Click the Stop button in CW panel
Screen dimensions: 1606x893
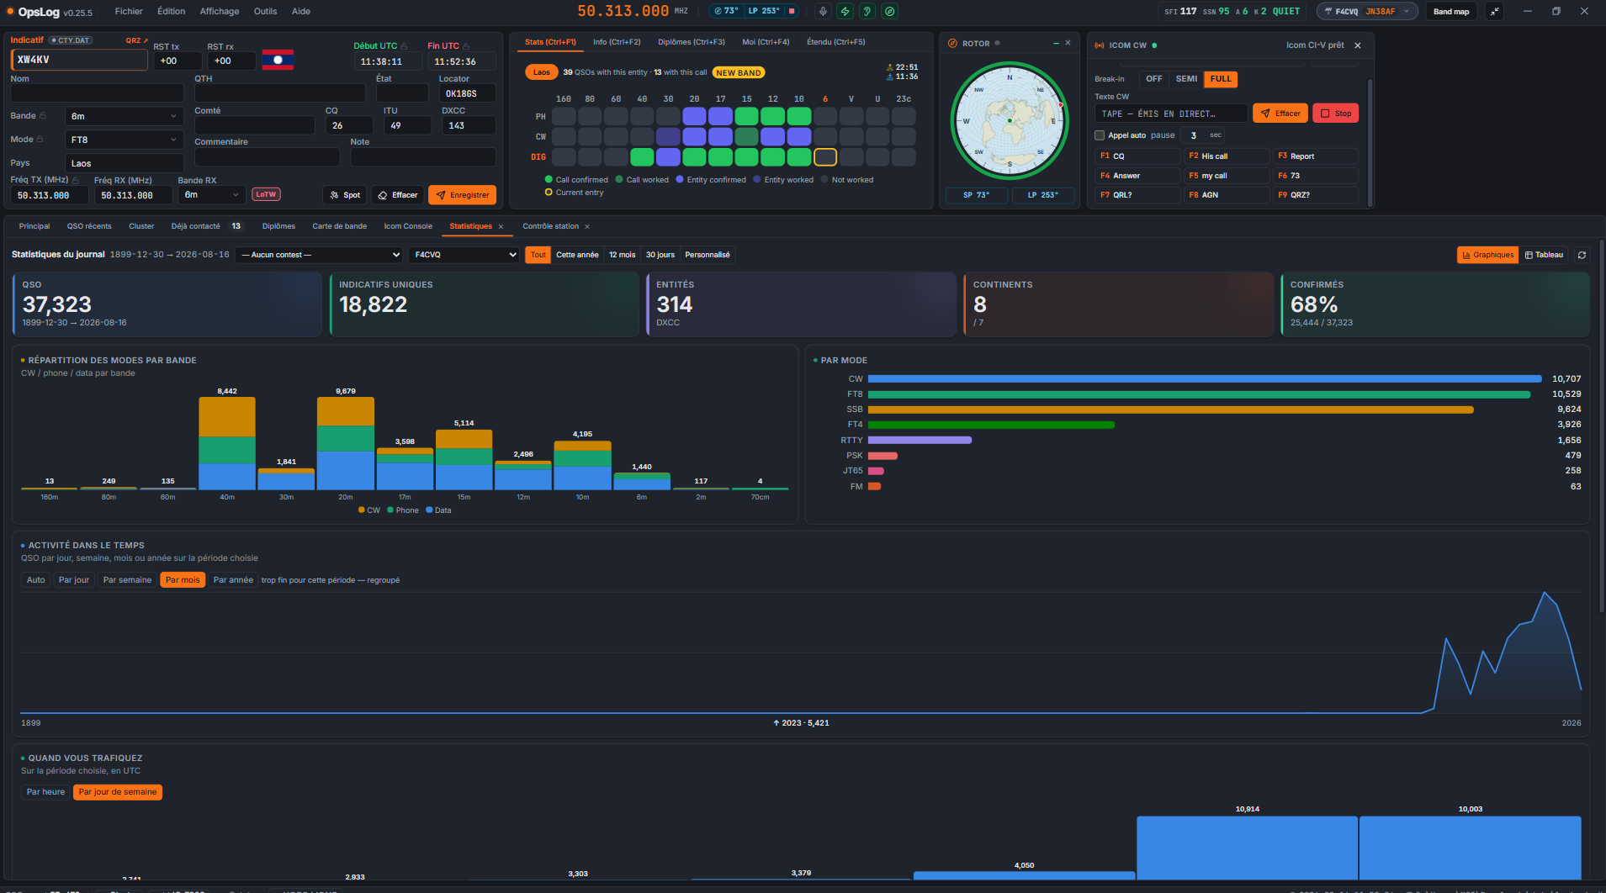pyautogui.click(x=1335, y=114)
